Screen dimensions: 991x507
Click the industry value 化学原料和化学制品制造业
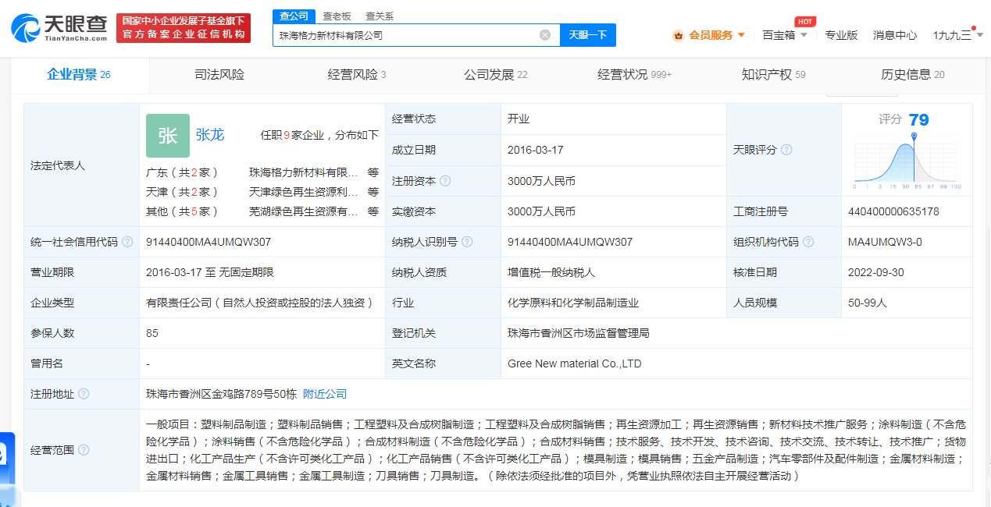(x=573, y=303)
